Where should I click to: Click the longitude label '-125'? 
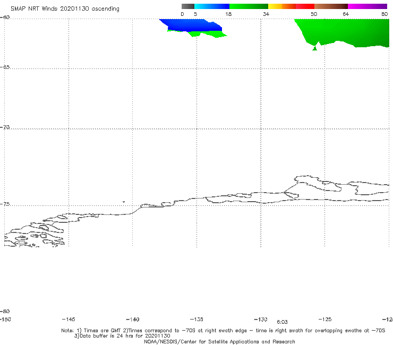(x=325, y=319)
